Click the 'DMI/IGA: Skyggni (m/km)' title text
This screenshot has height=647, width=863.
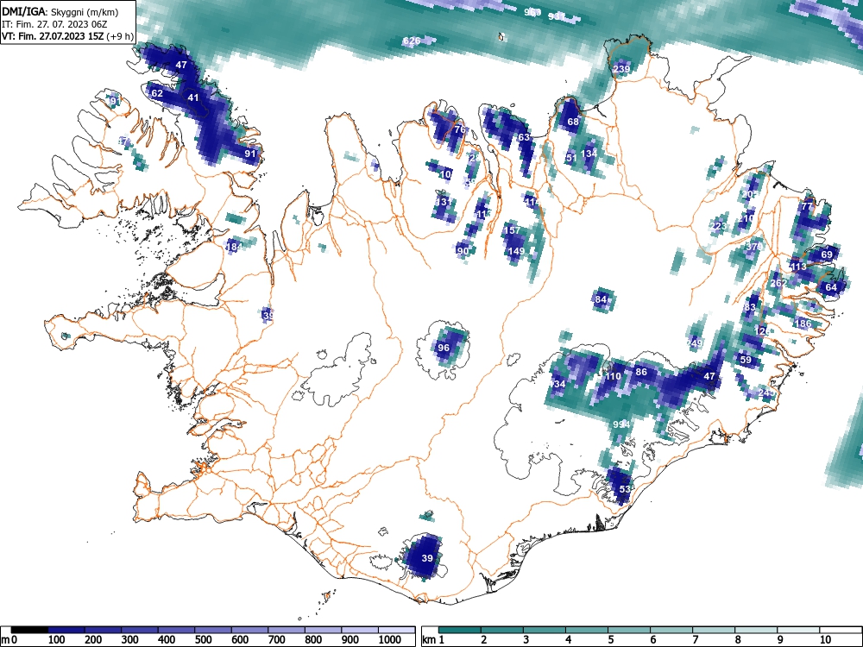60,11
